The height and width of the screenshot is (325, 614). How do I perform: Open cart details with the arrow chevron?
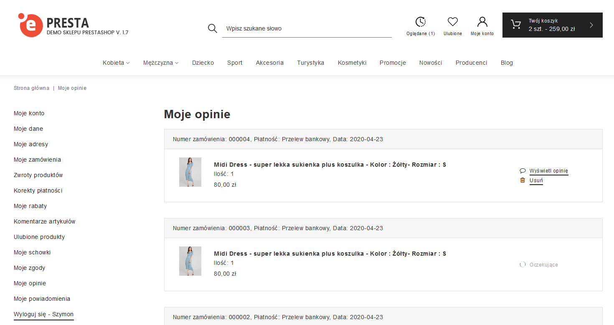(x=591, y=25)
